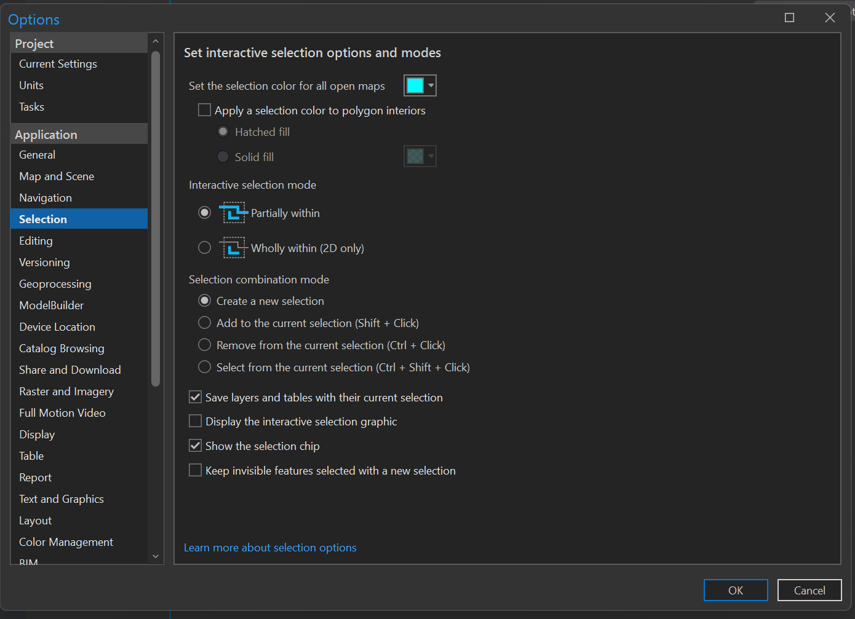Viewport: 855px width, 619px height.
Task: Open the selection color dropdown arrow
Action: point(431,85)
